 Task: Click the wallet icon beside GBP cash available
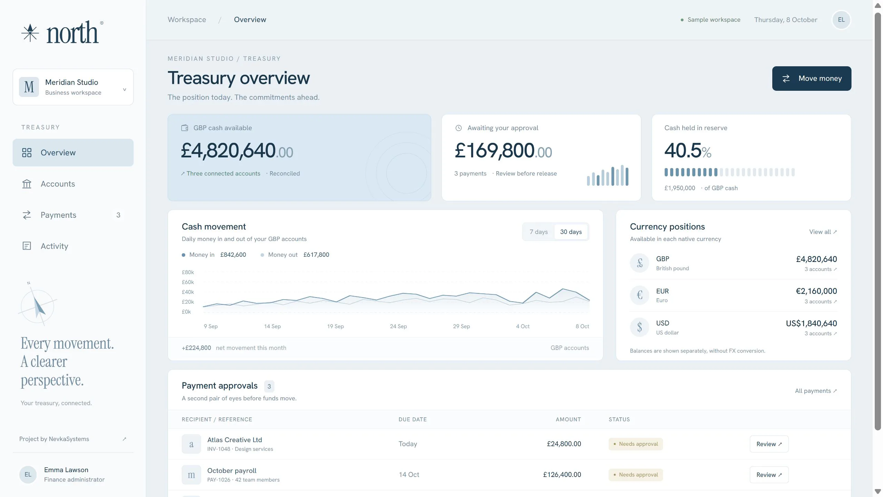pos(185,128)
